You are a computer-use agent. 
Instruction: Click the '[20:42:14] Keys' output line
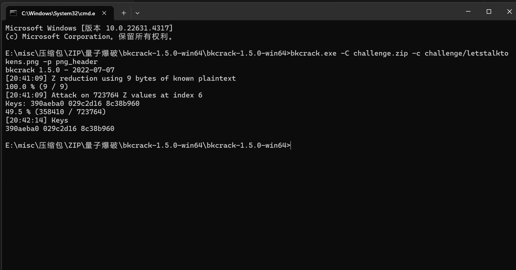[x=37, y=120]
